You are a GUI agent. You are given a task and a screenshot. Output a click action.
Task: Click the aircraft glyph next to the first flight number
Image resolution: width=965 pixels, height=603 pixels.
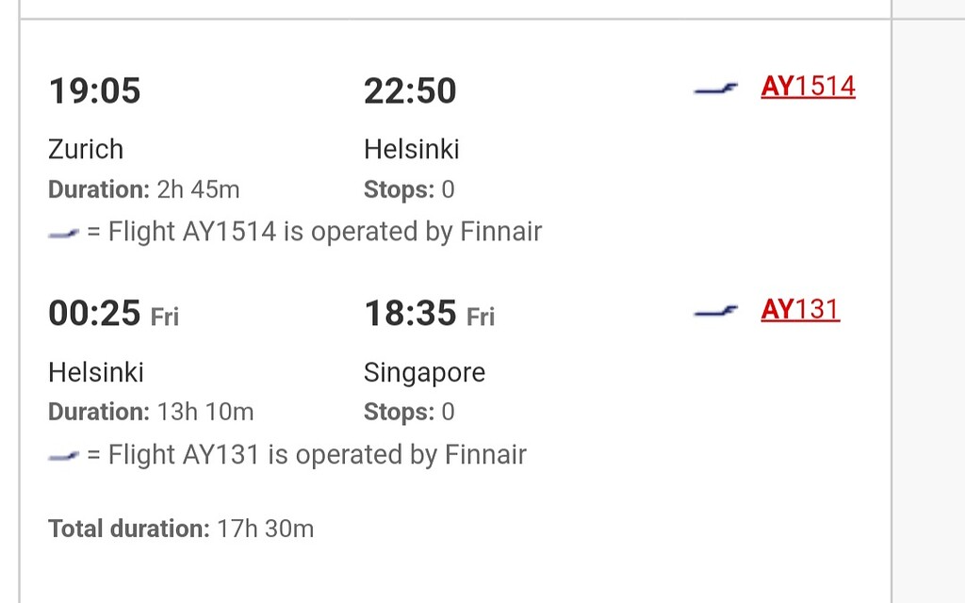[714, 89]
